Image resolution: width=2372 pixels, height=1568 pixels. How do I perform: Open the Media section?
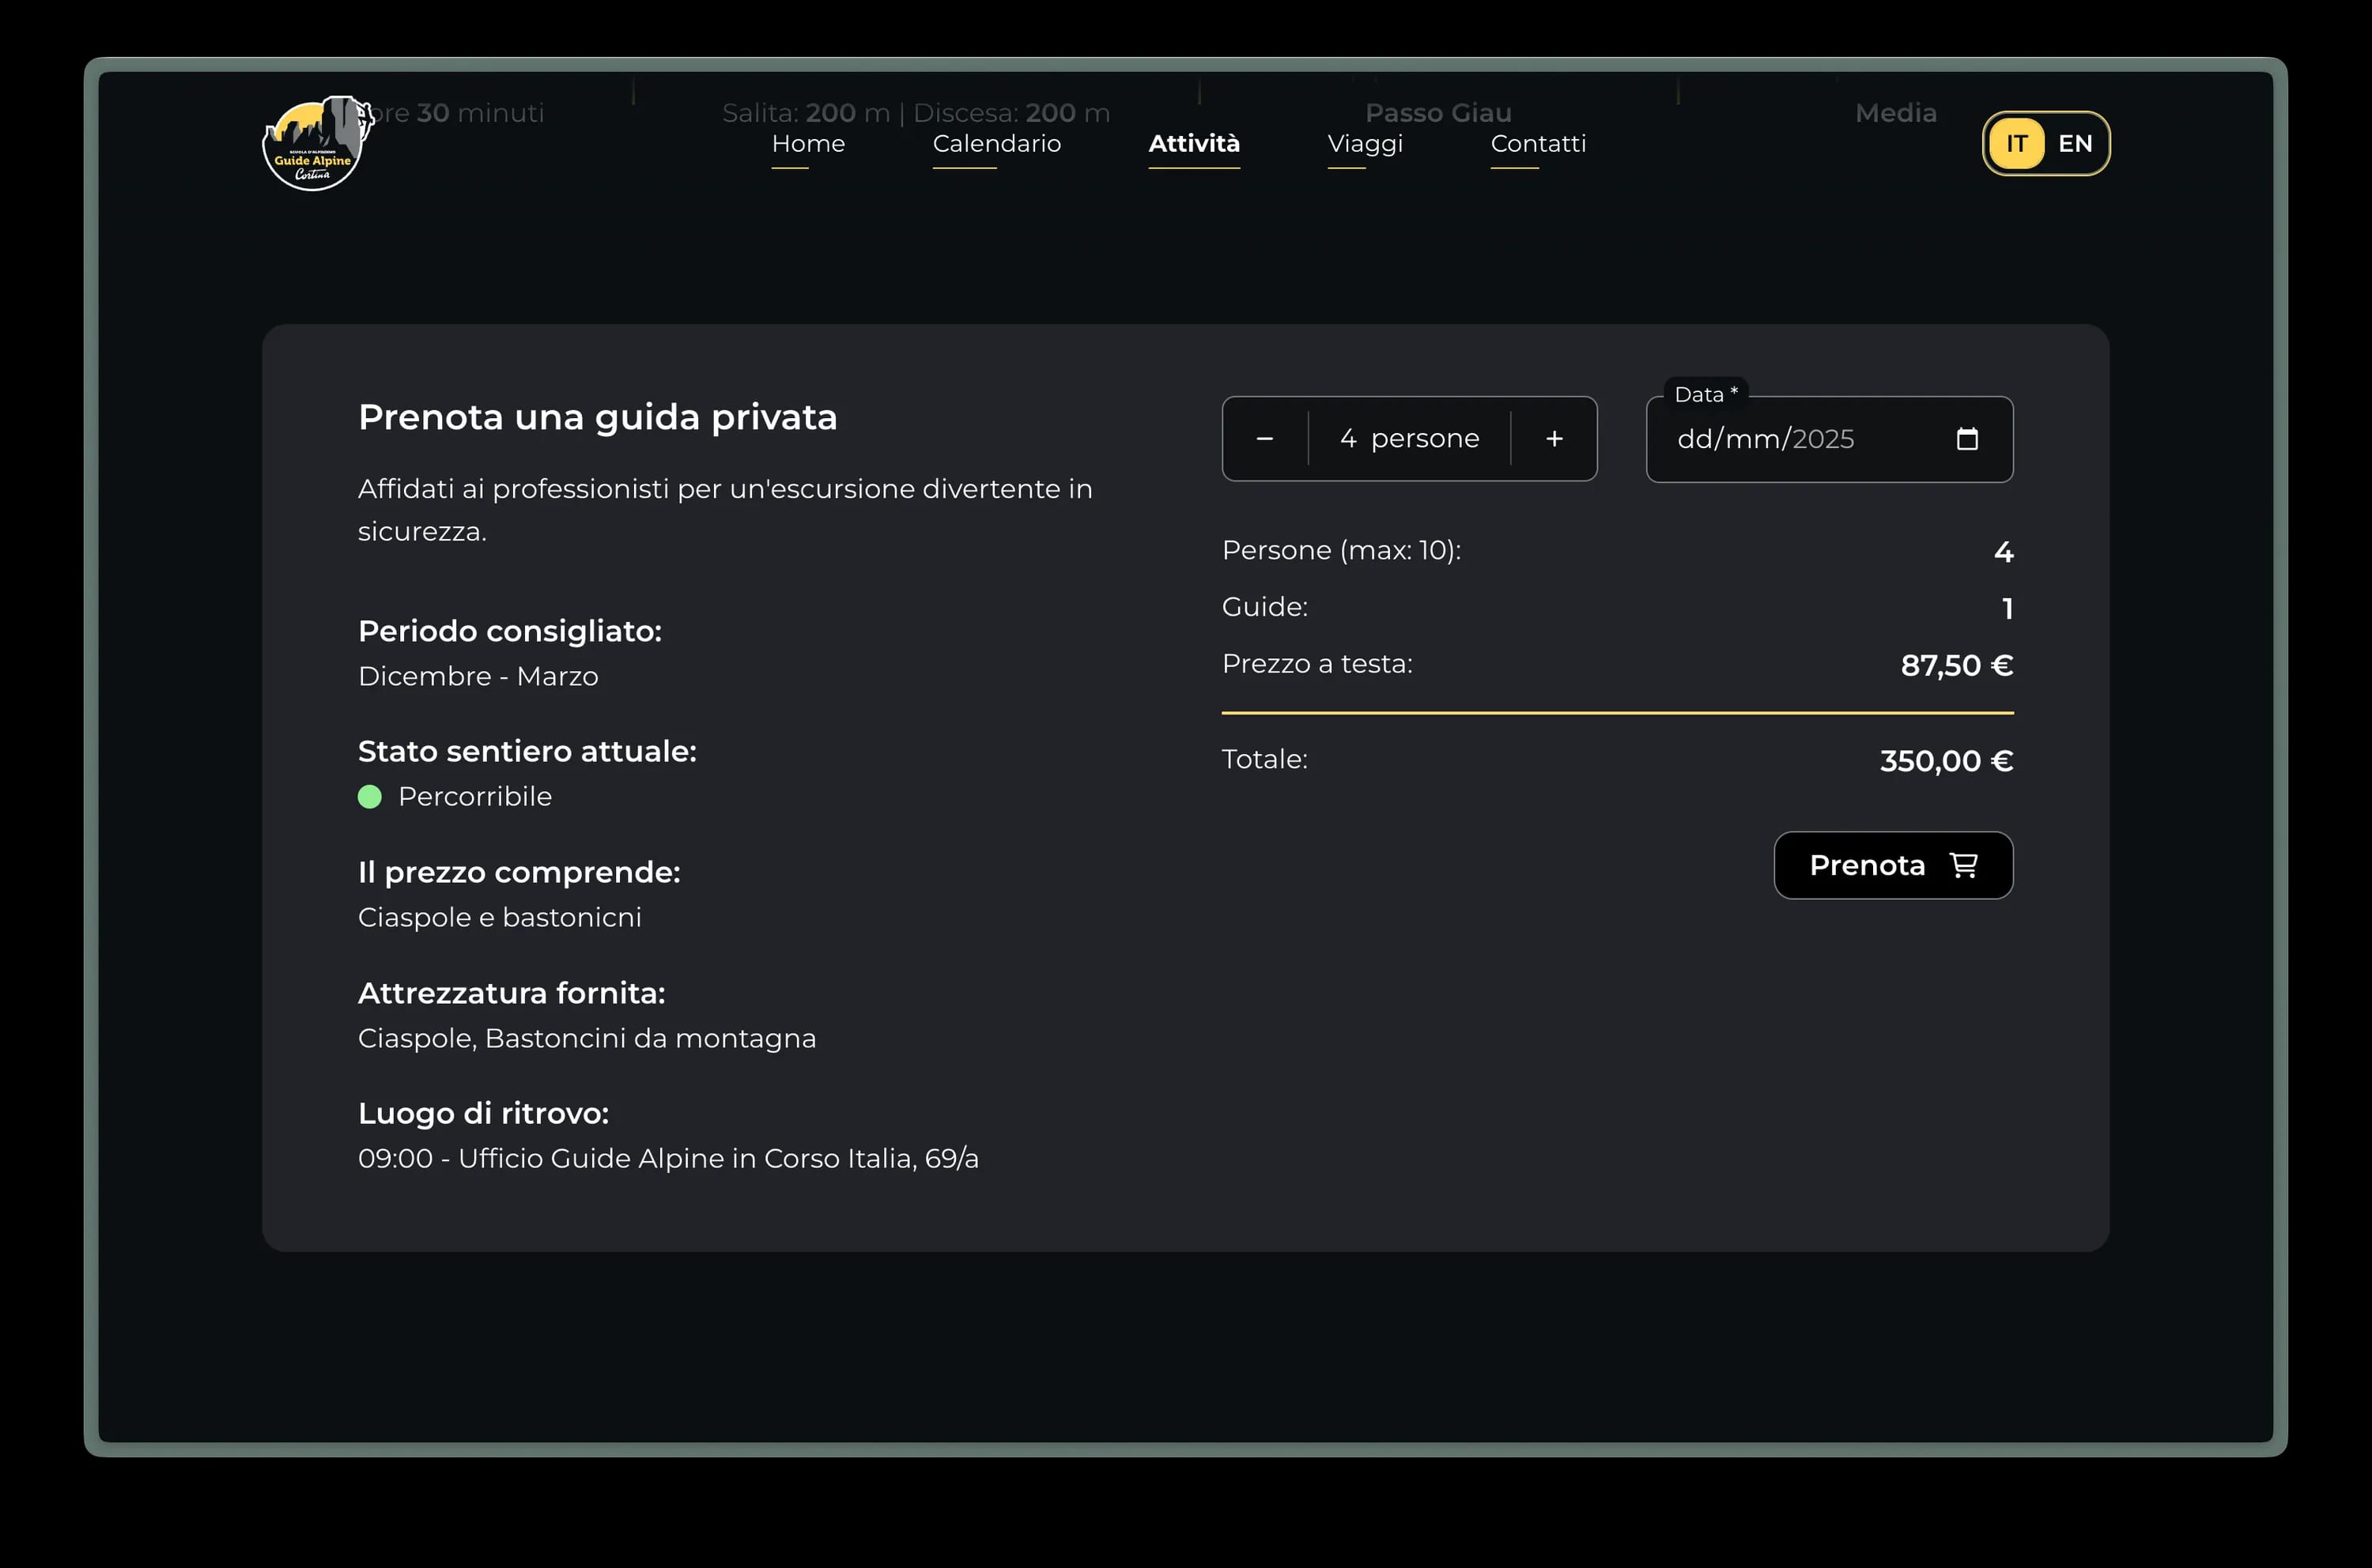coord(1894,113)
